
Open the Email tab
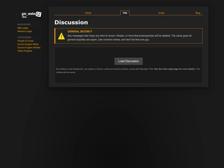pyautogui.click(x=161, y=13)
